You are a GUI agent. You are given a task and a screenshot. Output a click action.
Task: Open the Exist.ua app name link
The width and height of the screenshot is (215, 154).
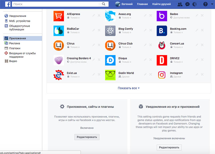point(72,73)
